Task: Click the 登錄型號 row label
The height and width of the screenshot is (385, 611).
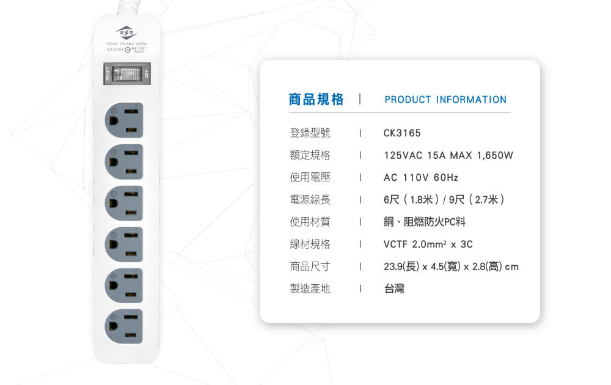Action: [310, 133]
